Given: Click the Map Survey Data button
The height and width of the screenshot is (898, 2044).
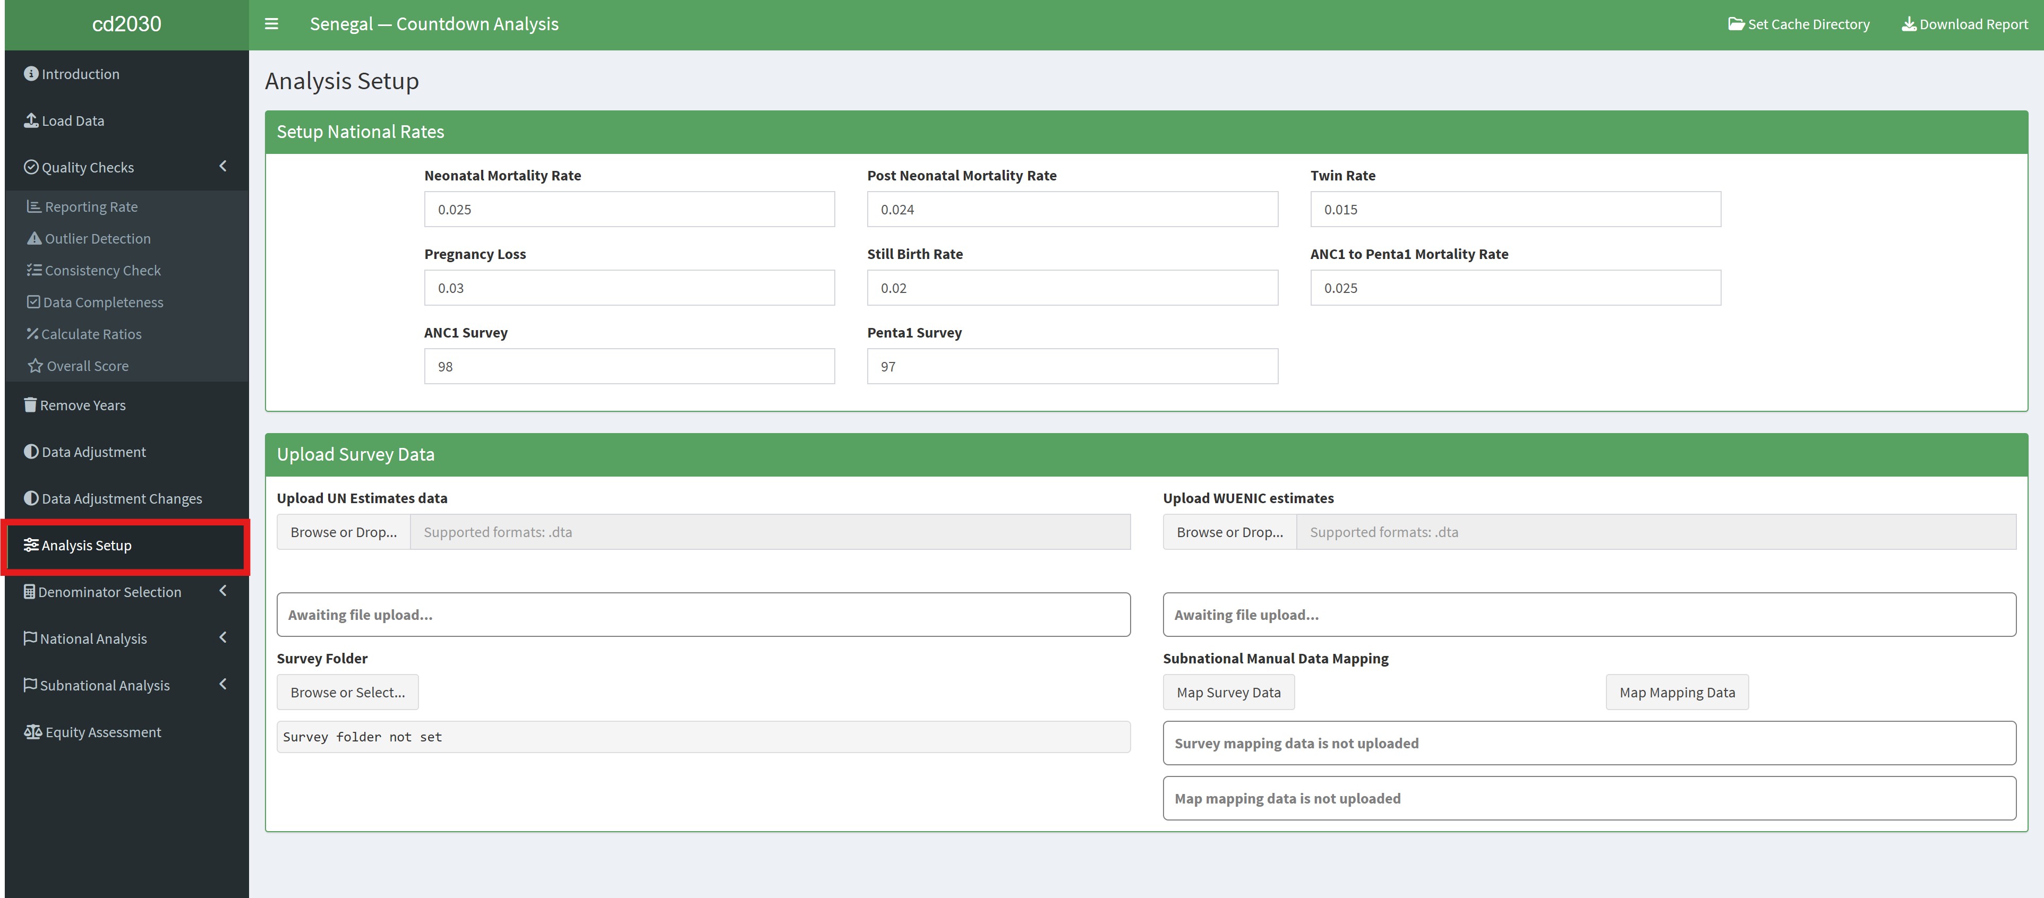Looking at the screenshot, I should click(1227, 692).
